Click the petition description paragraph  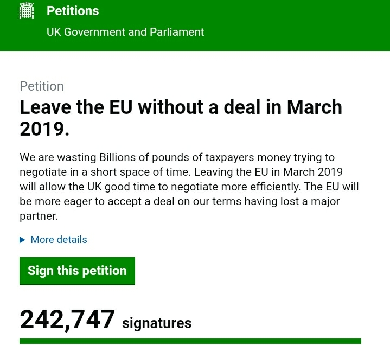coord(189,187)
